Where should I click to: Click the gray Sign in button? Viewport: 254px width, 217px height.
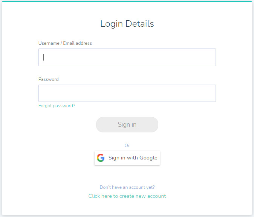(x=127, y=124)
